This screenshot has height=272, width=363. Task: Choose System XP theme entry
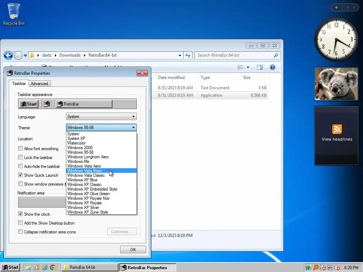[x=101, y=138]
